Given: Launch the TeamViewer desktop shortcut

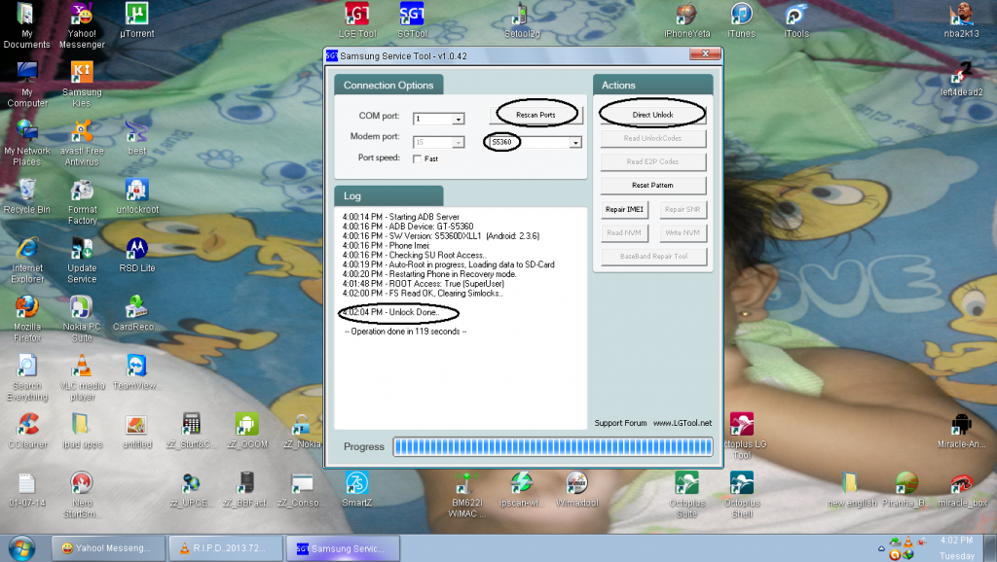Looking at the screenshot, I should pyautogui.click(x=136, y=372).
